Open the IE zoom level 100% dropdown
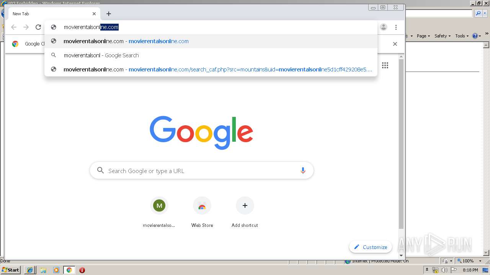Screen dimensions: 490x275 click(480, 261)
